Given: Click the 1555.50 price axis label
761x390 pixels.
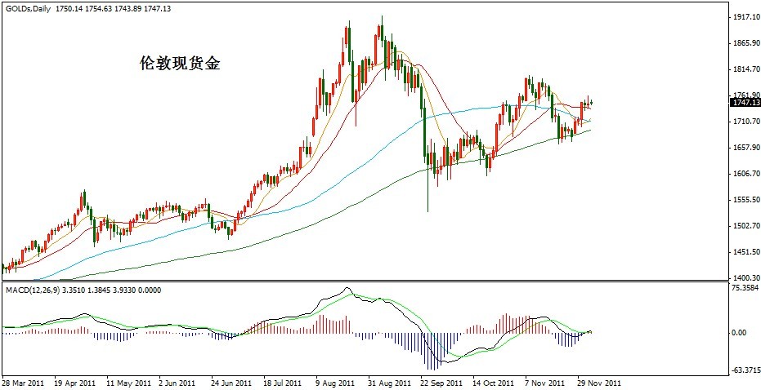Looking at the screenshot, I should (x=746, y=200).
